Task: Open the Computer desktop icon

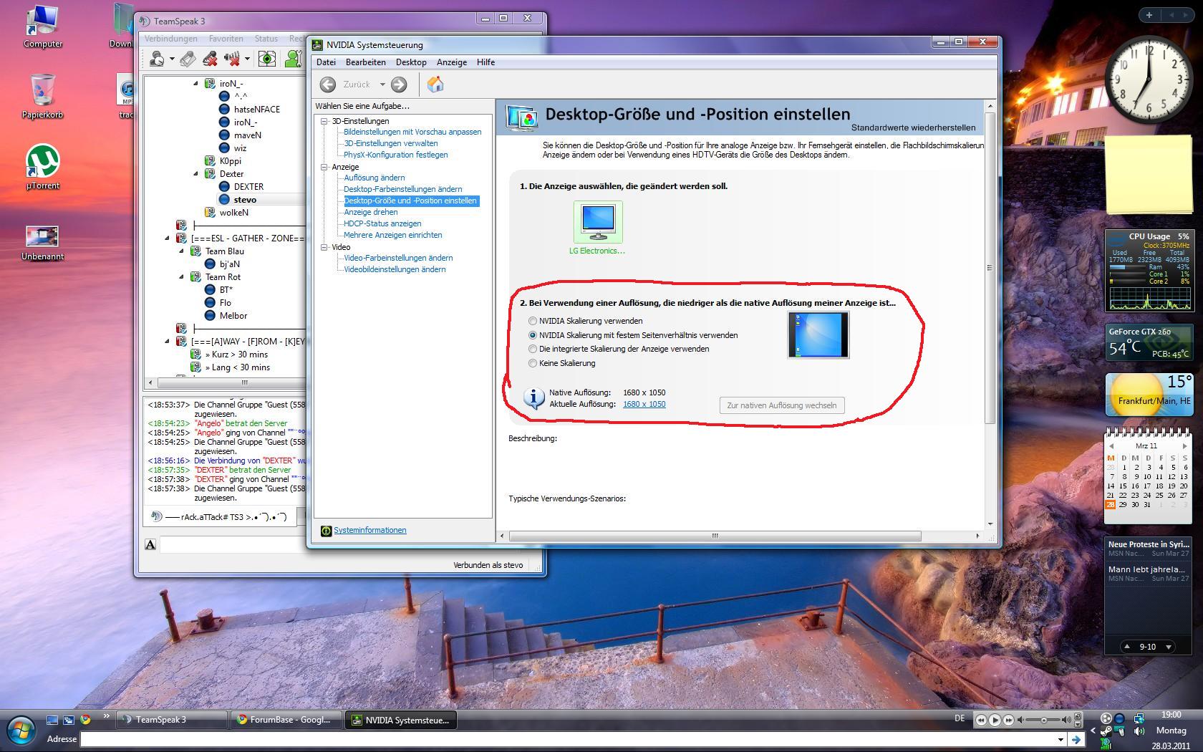Action: [x=42, y=26]
